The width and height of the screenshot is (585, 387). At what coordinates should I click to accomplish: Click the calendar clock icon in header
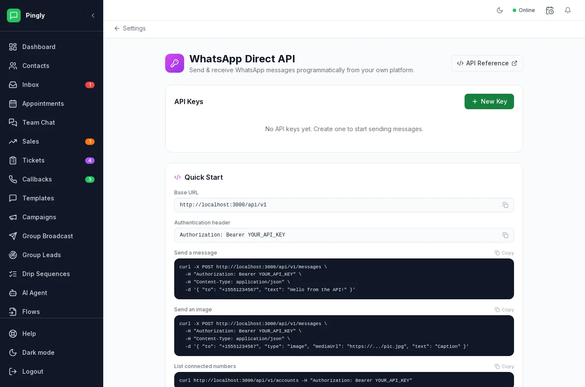[x=550, y=10]
